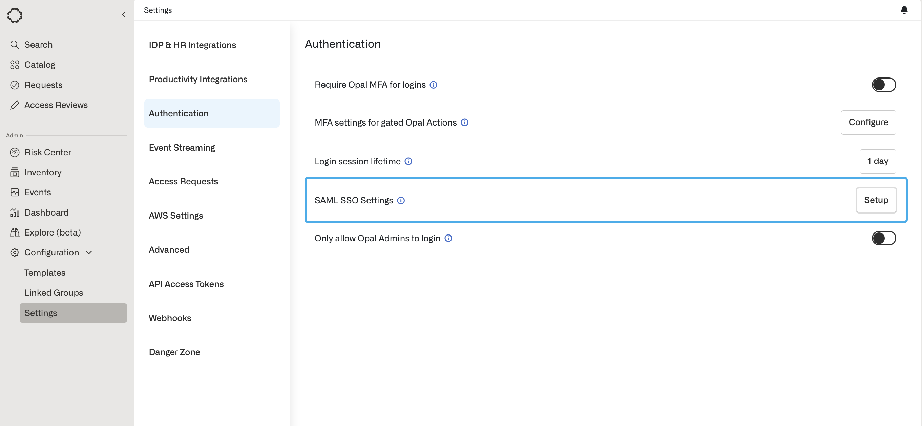Collapse the left sidebar with chevron
Viewport: 922px width, 426px height.
pos(124,15)
